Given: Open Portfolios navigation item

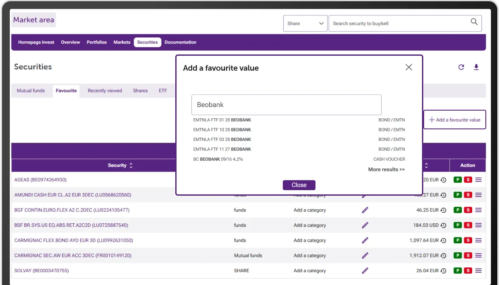Looking at the screenshot, I should (x=97, y=42).
